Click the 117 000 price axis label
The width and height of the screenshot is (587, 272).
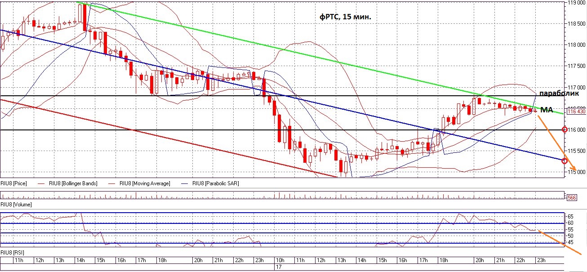point(577,87)
